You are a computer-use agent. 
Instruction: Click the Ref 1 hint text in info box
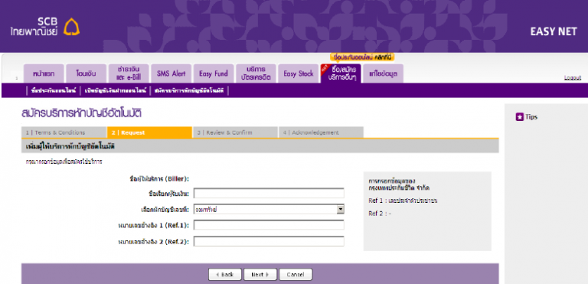(403, 201)
